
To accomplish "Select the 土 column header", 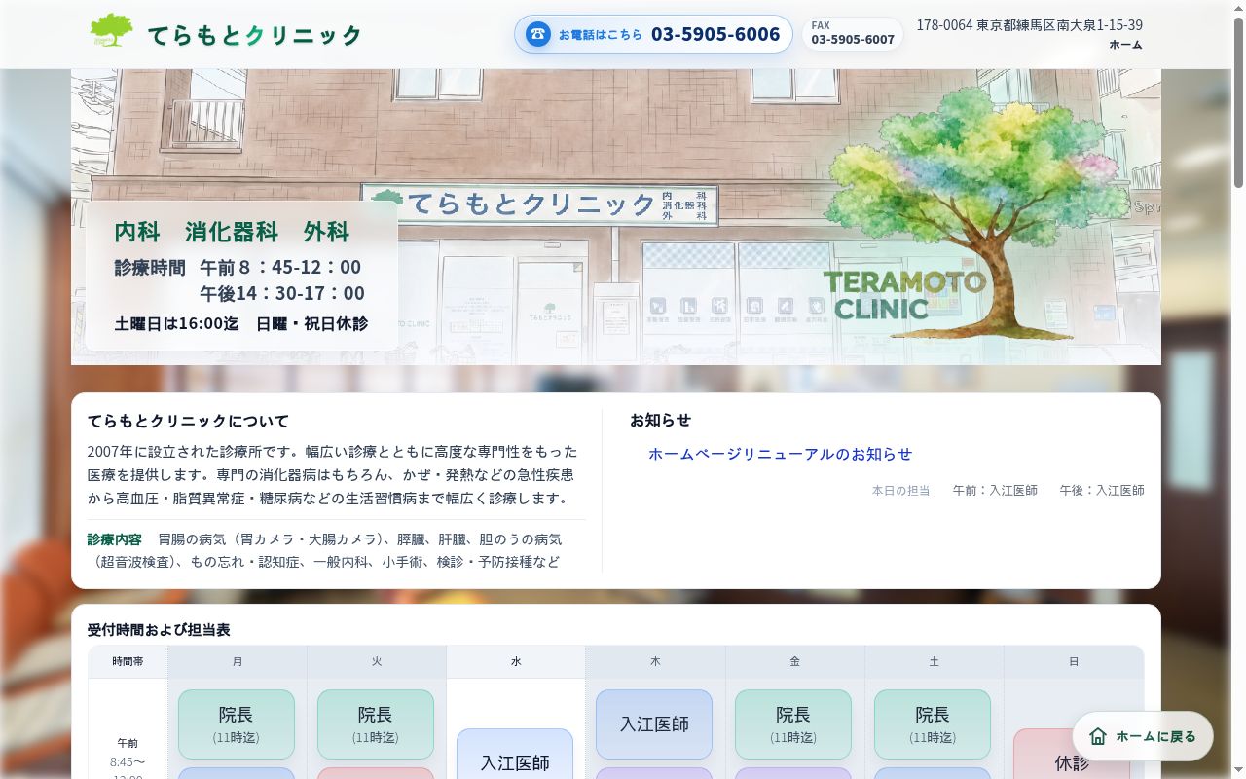I will pos(934,662).
